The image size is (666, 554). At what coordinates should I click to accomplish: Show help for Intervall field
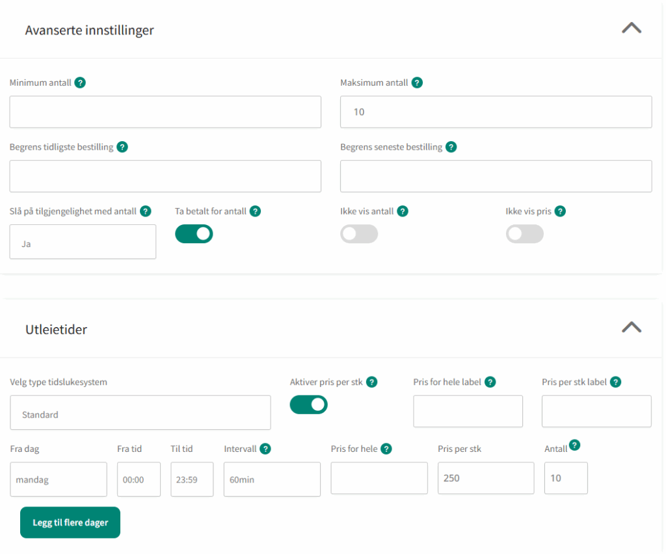[x=265, y=449]
